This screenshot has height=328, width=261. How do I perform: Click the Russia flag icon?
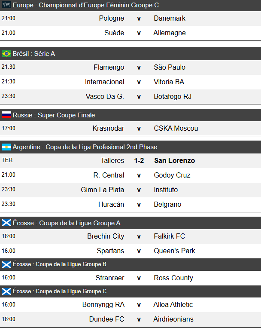click(x=6, y=115)
